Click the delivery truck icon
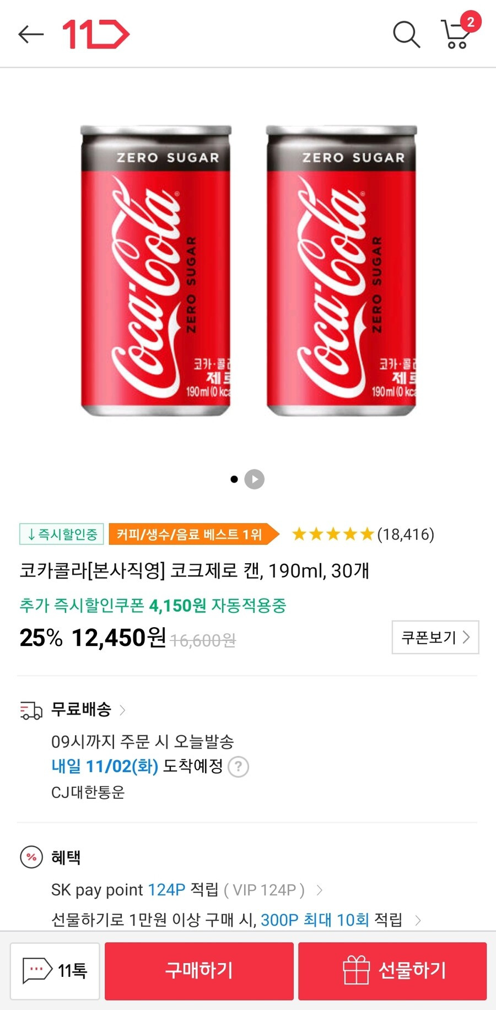This screenshot has width=496, height=1010. click(31, 710)
